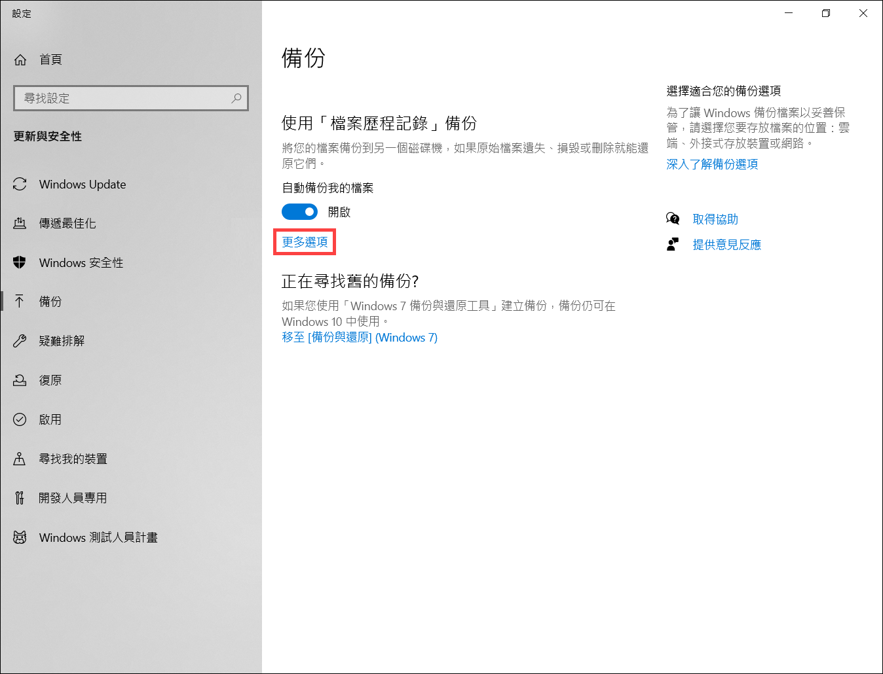This screenshot has width=883, height=674.
Task: Turn off the 自動備份我的檔案 toggle
Action: (x=299, y=212)
